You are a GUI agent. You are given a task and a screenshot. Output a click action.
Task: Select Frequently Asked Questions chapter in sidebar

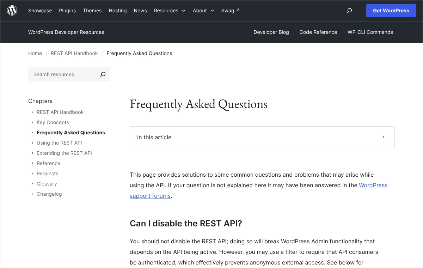(x=71, y=133)
